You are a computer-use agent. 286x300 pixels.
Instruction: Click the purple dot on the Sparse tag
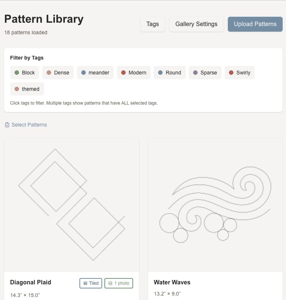point(195,73)
